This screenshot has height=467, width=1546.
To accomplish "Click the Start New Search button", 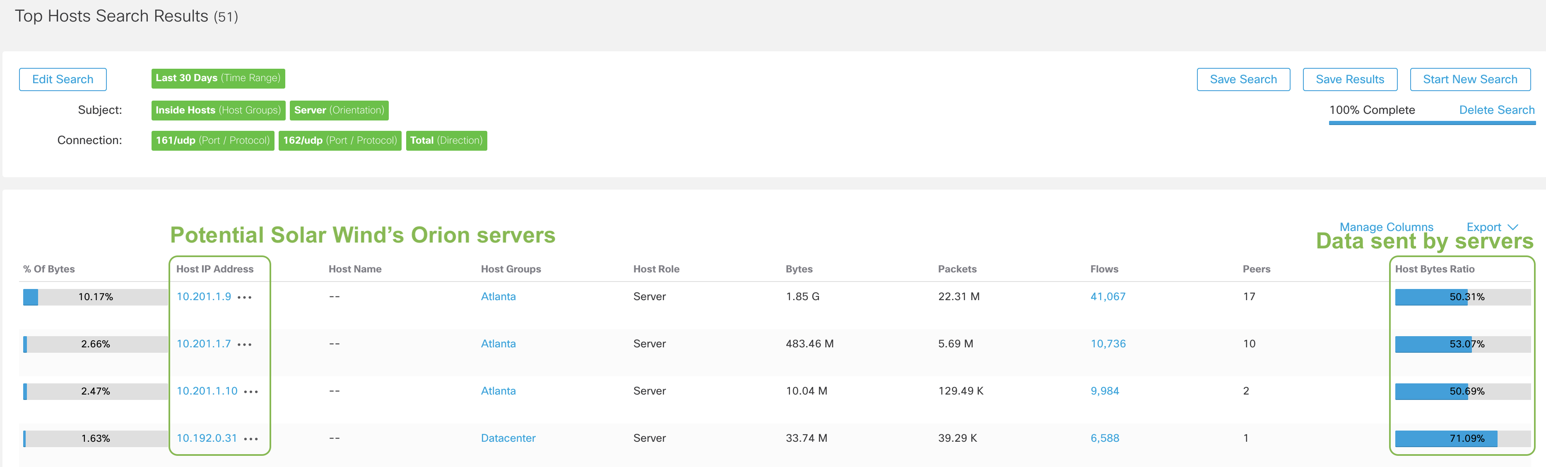I will tap(1470, 79).
